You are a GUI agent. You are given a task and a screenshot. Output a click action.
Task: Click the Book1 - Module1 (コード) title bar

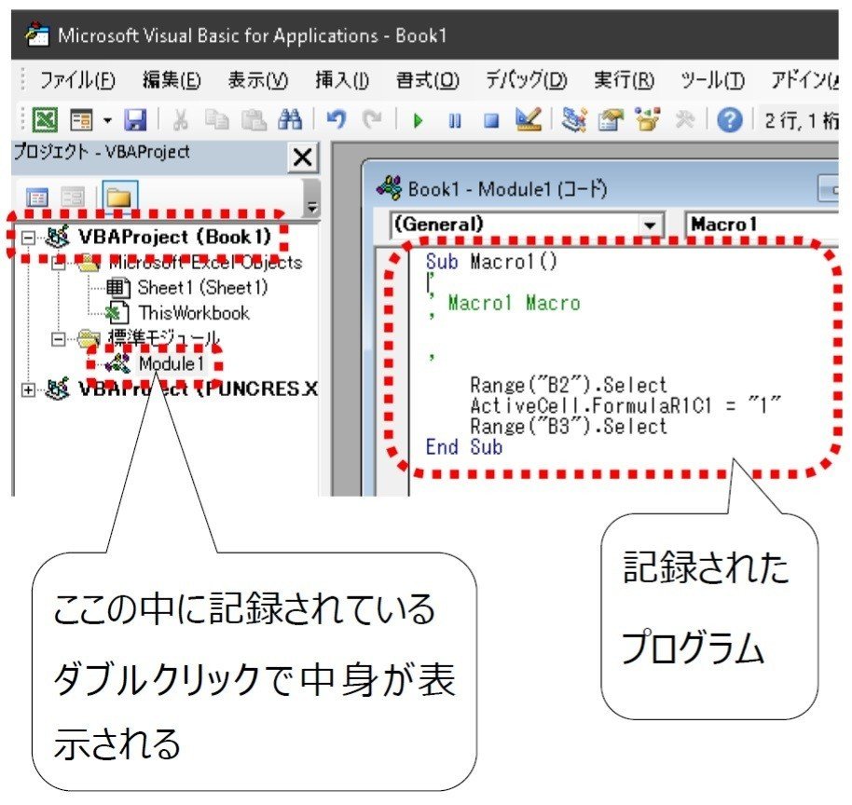tap(600, 189)
